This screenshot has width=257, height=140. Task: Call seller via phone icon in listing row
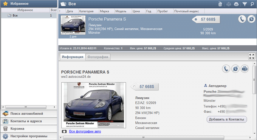click(x=242, y=19)
